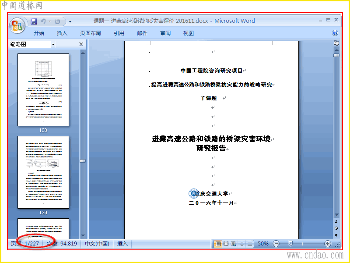The width and height of the screenshot is (350, 263).
Task: Go to the next page with double down arrow
Action: pos(336,235)
